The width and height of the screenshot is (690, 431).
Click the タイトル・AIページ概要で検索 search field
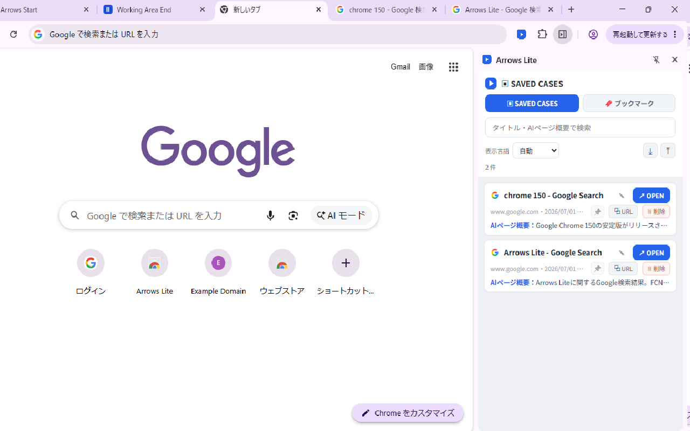point(580,128)
